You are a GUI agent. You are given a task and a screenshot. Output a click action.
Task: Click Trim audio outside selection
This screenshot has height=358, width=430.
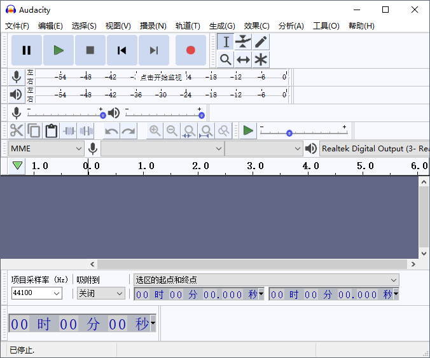pos(69,131)
